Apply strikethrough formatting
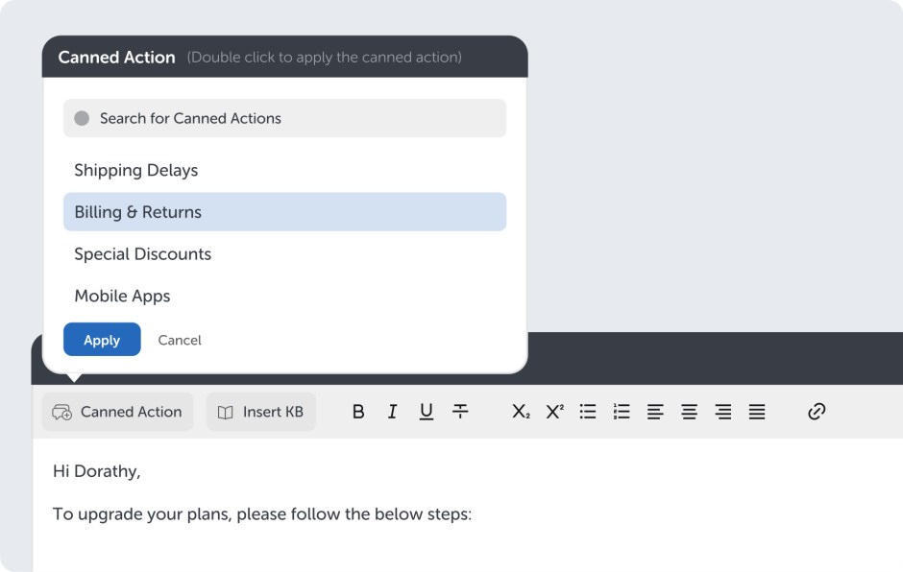The image size is (903, 572). [460, 412]
